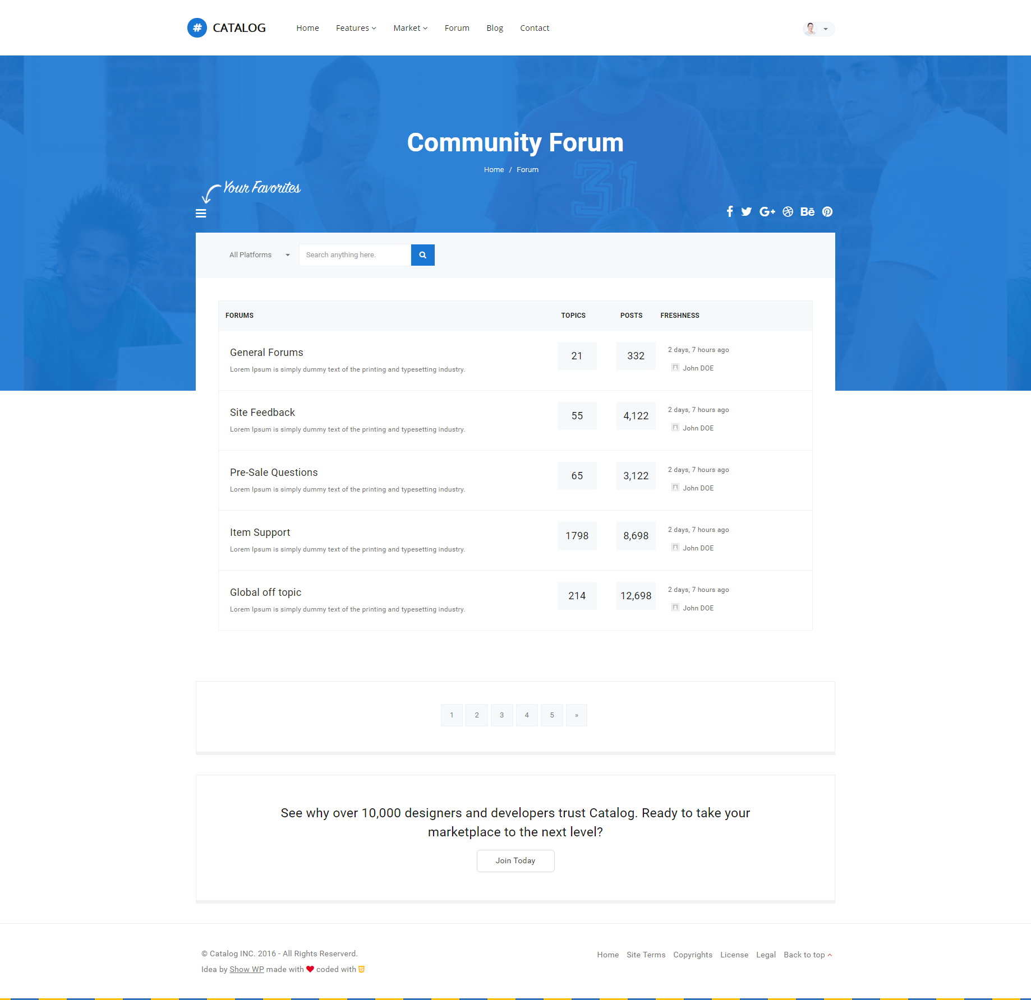The height and width of the screenshot is (1000, 1031).
Task: Click the Catalog hashtag logo
Action: 197,27
